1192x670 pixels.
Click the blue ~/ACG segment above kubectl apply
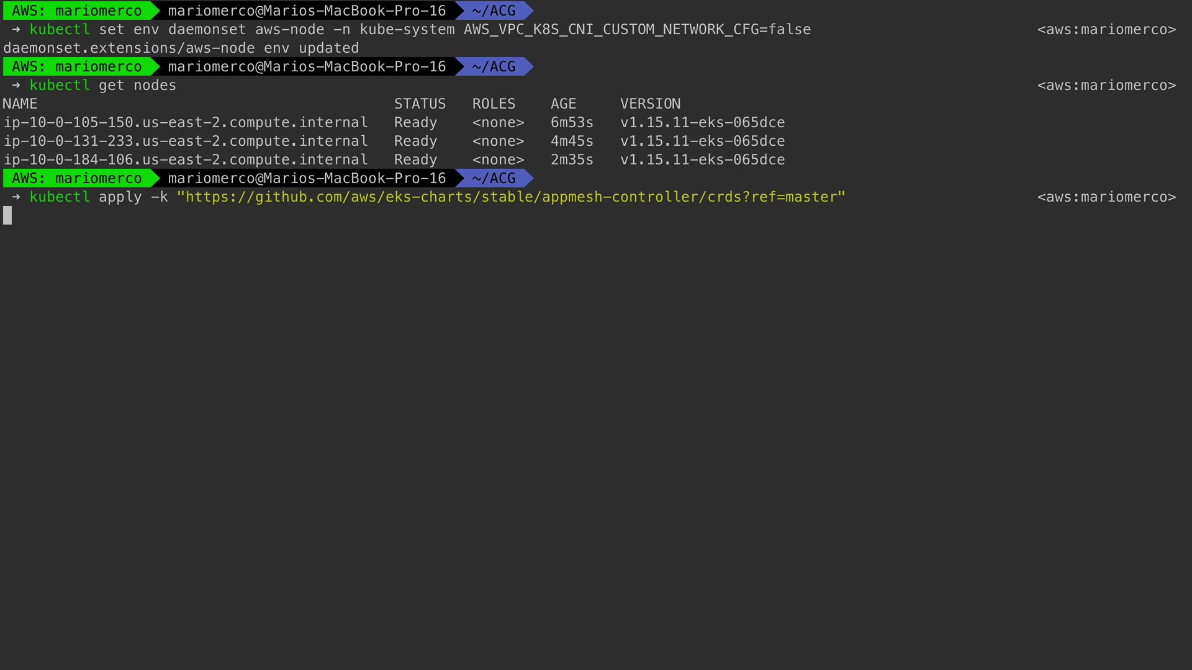point(494,179)
